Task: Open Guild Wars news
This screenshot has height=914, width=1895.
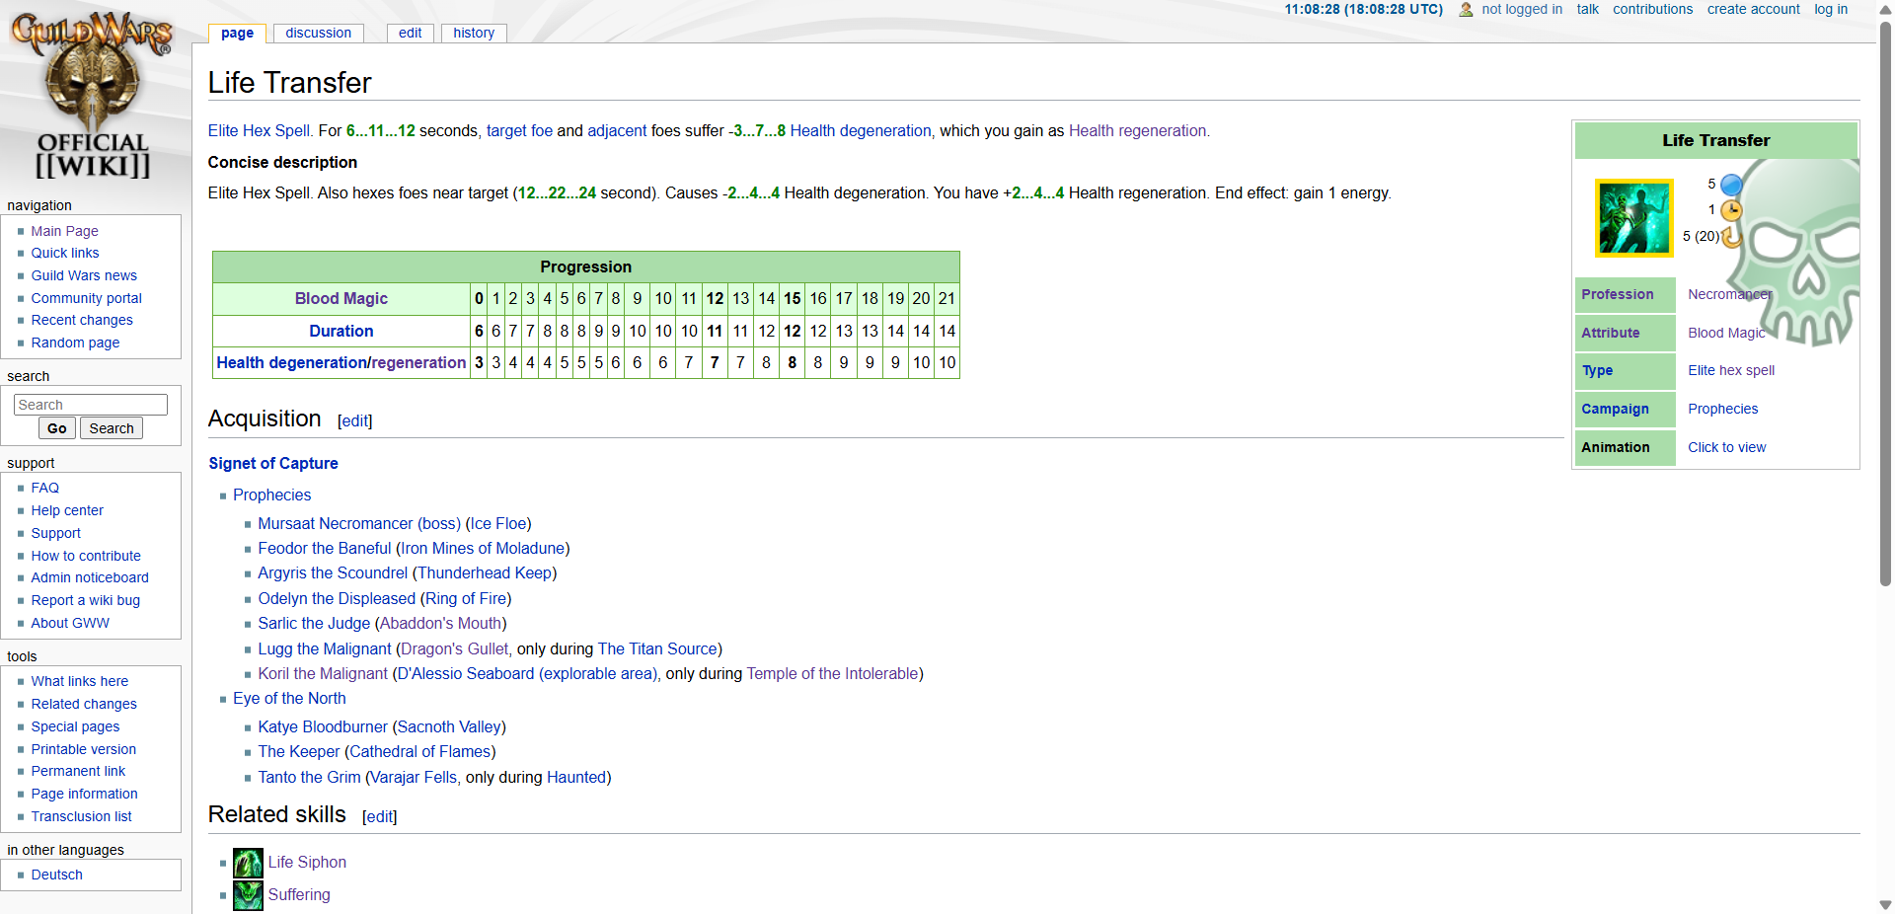Action: click(84, 275)
